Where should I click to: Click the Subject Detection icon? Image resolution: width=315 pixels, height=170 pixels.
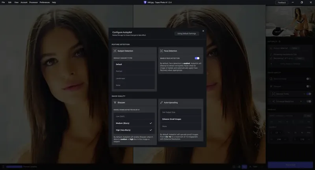115,51
